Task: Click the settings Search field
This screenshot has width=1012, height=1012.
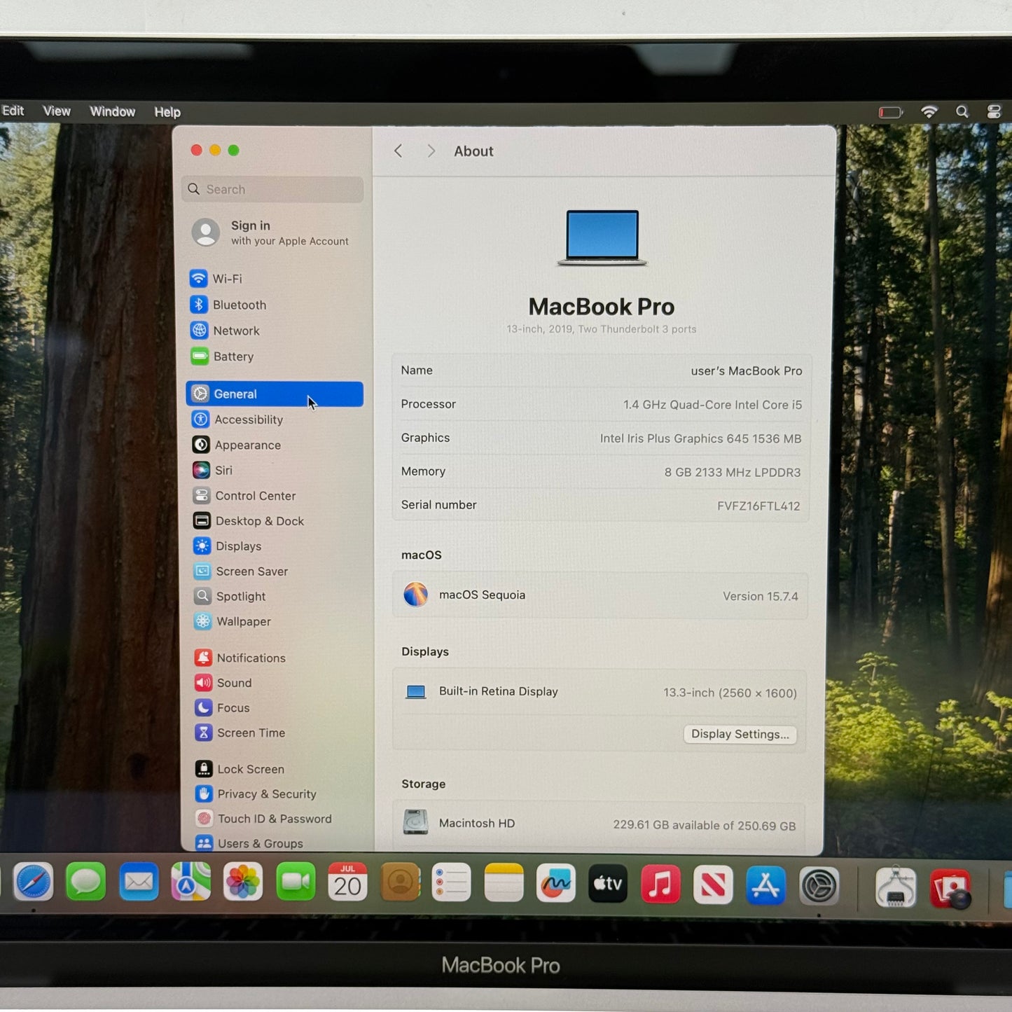Action: point(272,189)
